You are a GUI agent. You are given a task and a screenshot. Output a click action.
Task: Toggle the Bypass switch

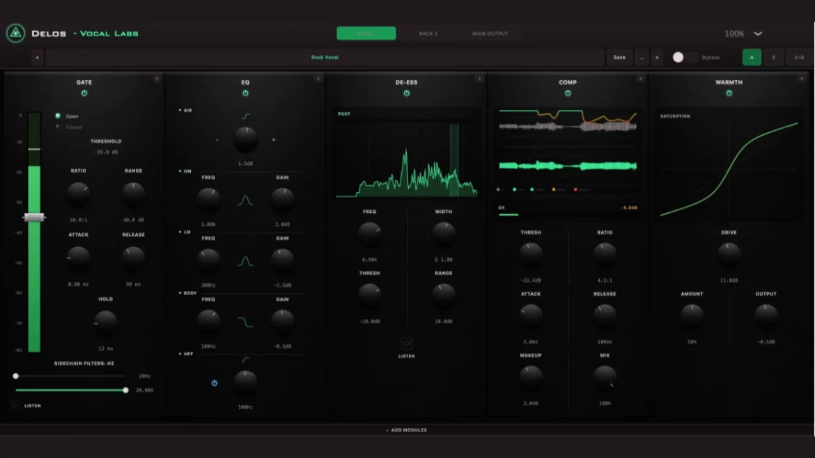click(x=685, y=57)
